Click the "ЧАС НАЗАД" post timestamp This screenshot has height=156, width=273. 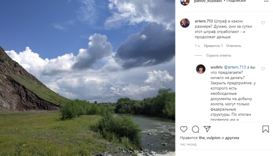188,144
